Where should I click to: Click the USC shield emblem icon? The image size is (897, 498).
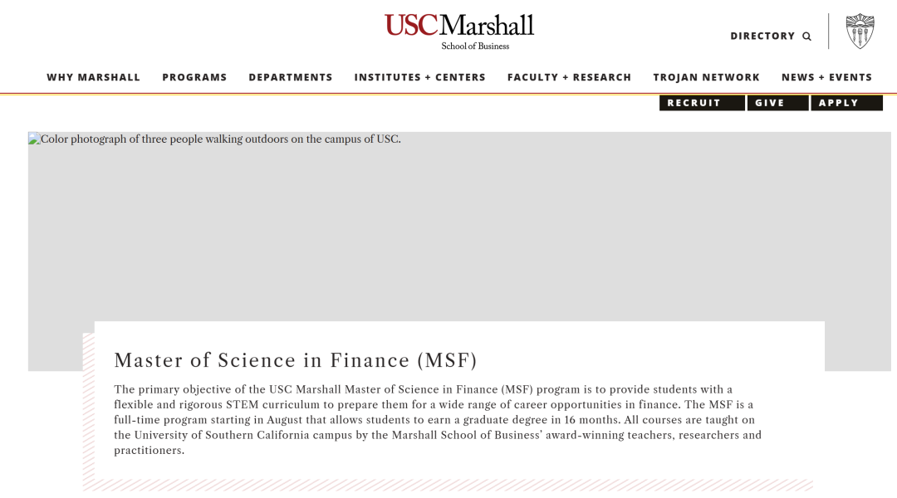tap(860, 32)
